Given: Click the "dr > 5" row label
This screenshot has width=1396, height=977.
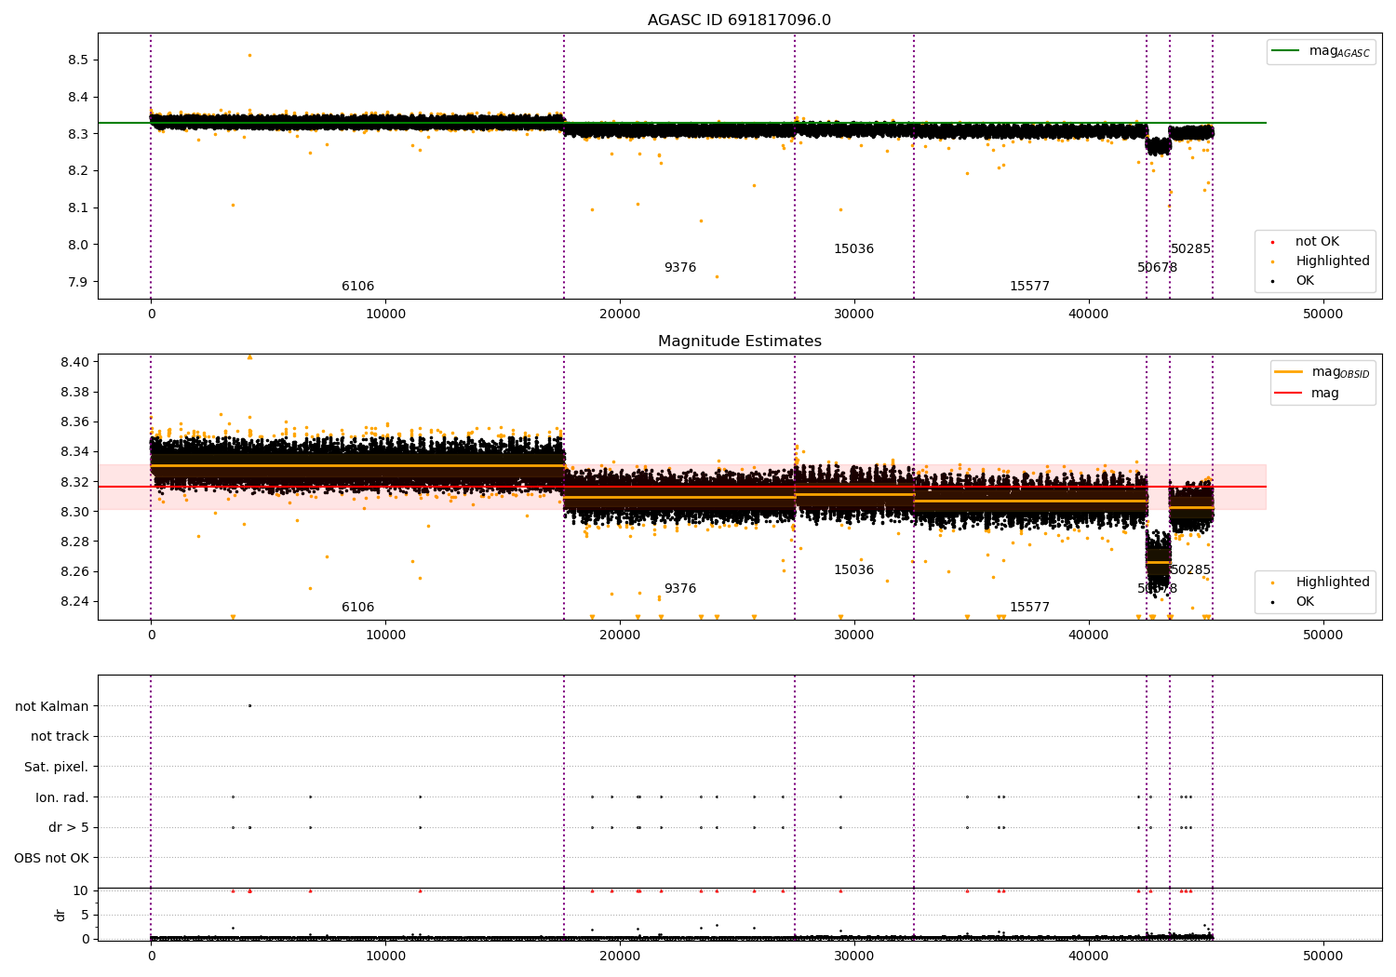Looking at the screenshot, I should click(x=69, y=827).
